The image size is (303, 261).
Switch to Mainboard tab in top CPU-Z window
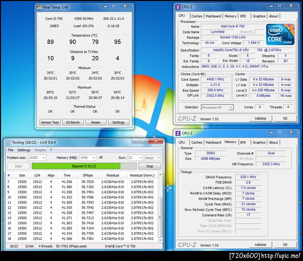click(x=213, y=16)
